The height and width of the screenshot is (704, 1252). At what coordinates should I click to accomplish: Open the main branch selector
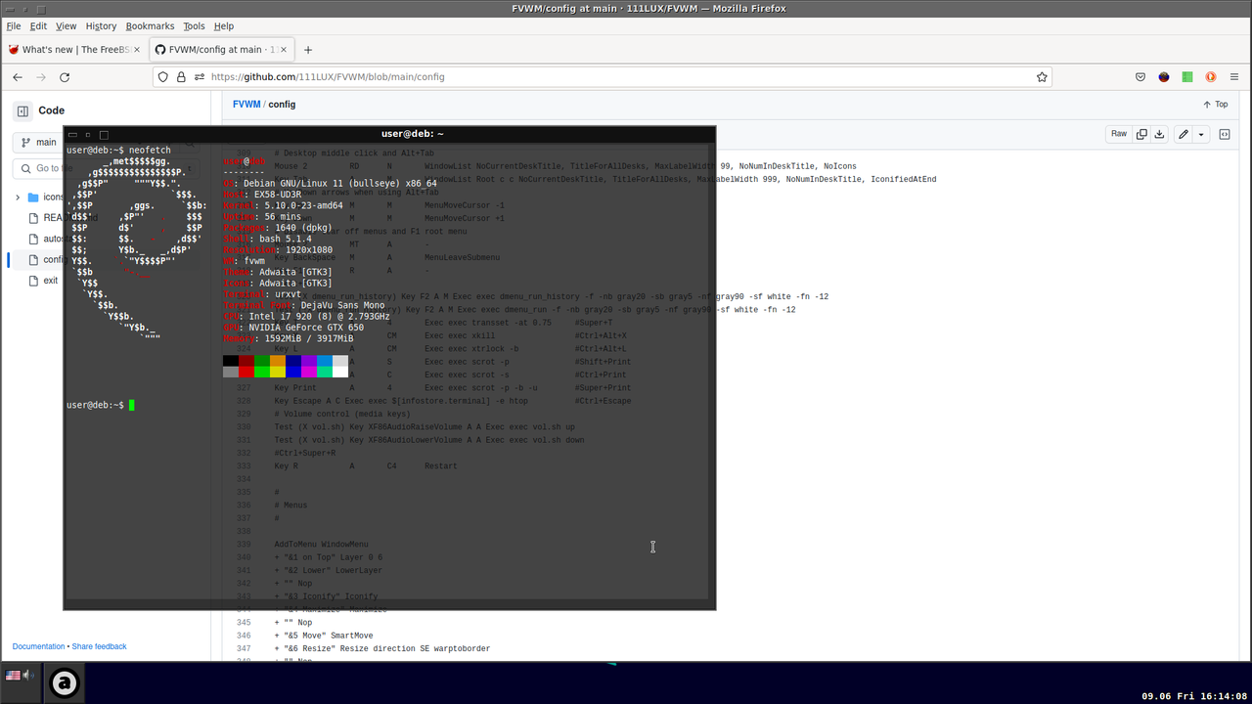click(39, 143)
